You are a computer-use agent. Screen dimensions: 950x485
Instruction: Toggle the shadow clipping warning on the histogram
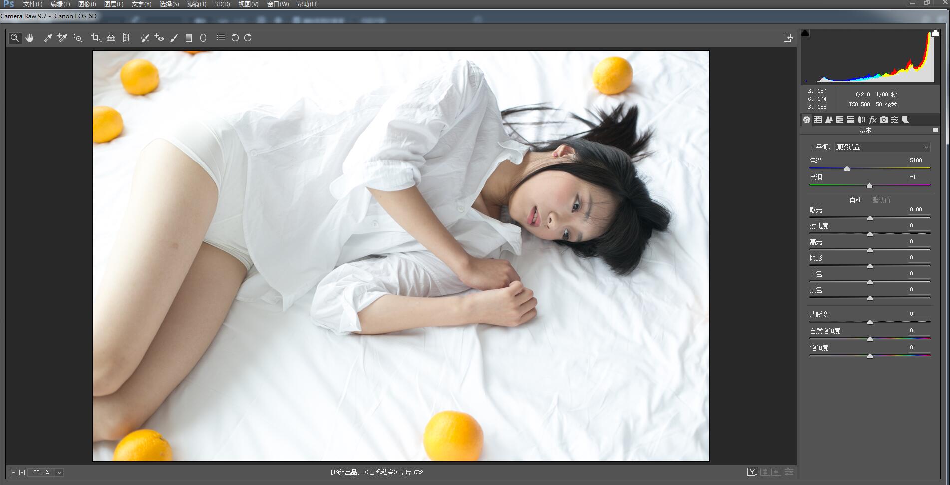click(806, 32)
